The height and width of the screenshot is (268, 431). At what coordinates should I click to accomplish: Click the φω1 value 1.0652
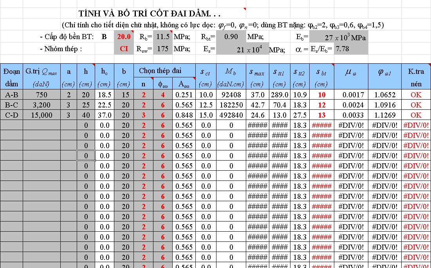[384, 95]
